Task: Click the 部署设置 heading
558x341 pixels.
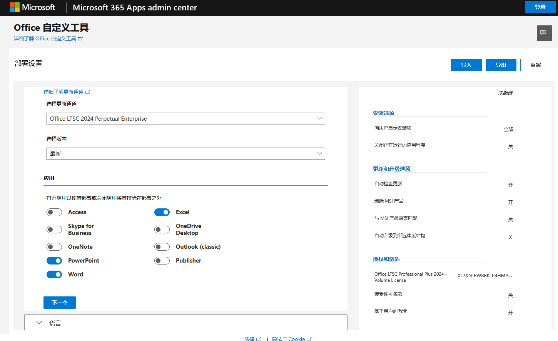Action: pyautogui.click(x=28, y=63)
